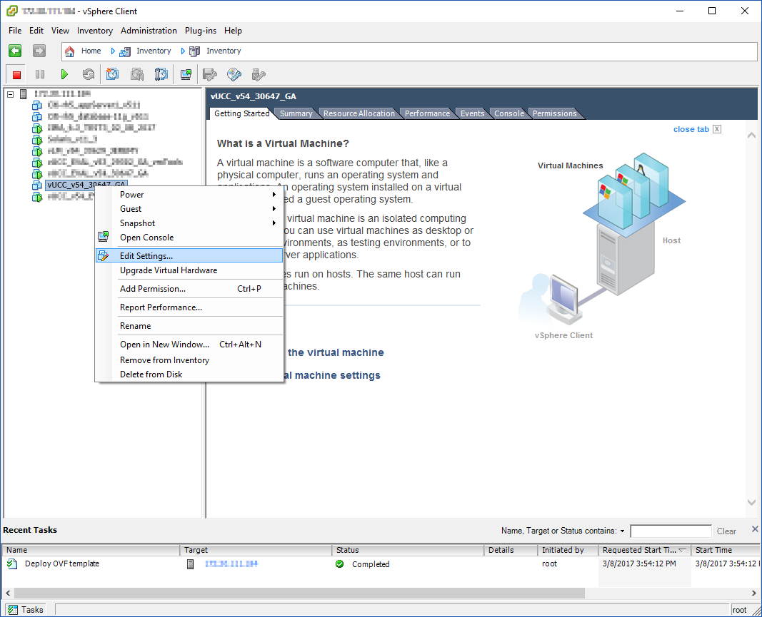Click the green back navigation arrow
This screenshot has height=617, width=762.
click(x=15, y=51)
